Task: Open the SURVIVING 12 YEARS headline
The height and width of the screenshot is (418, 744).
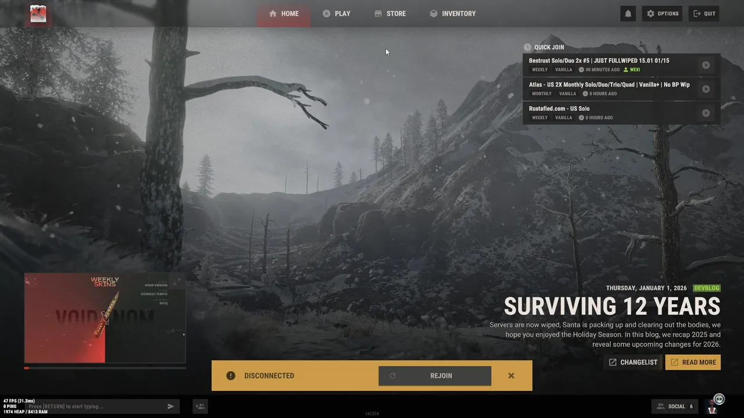Action: pyautogui.click(x=612, y=307)
